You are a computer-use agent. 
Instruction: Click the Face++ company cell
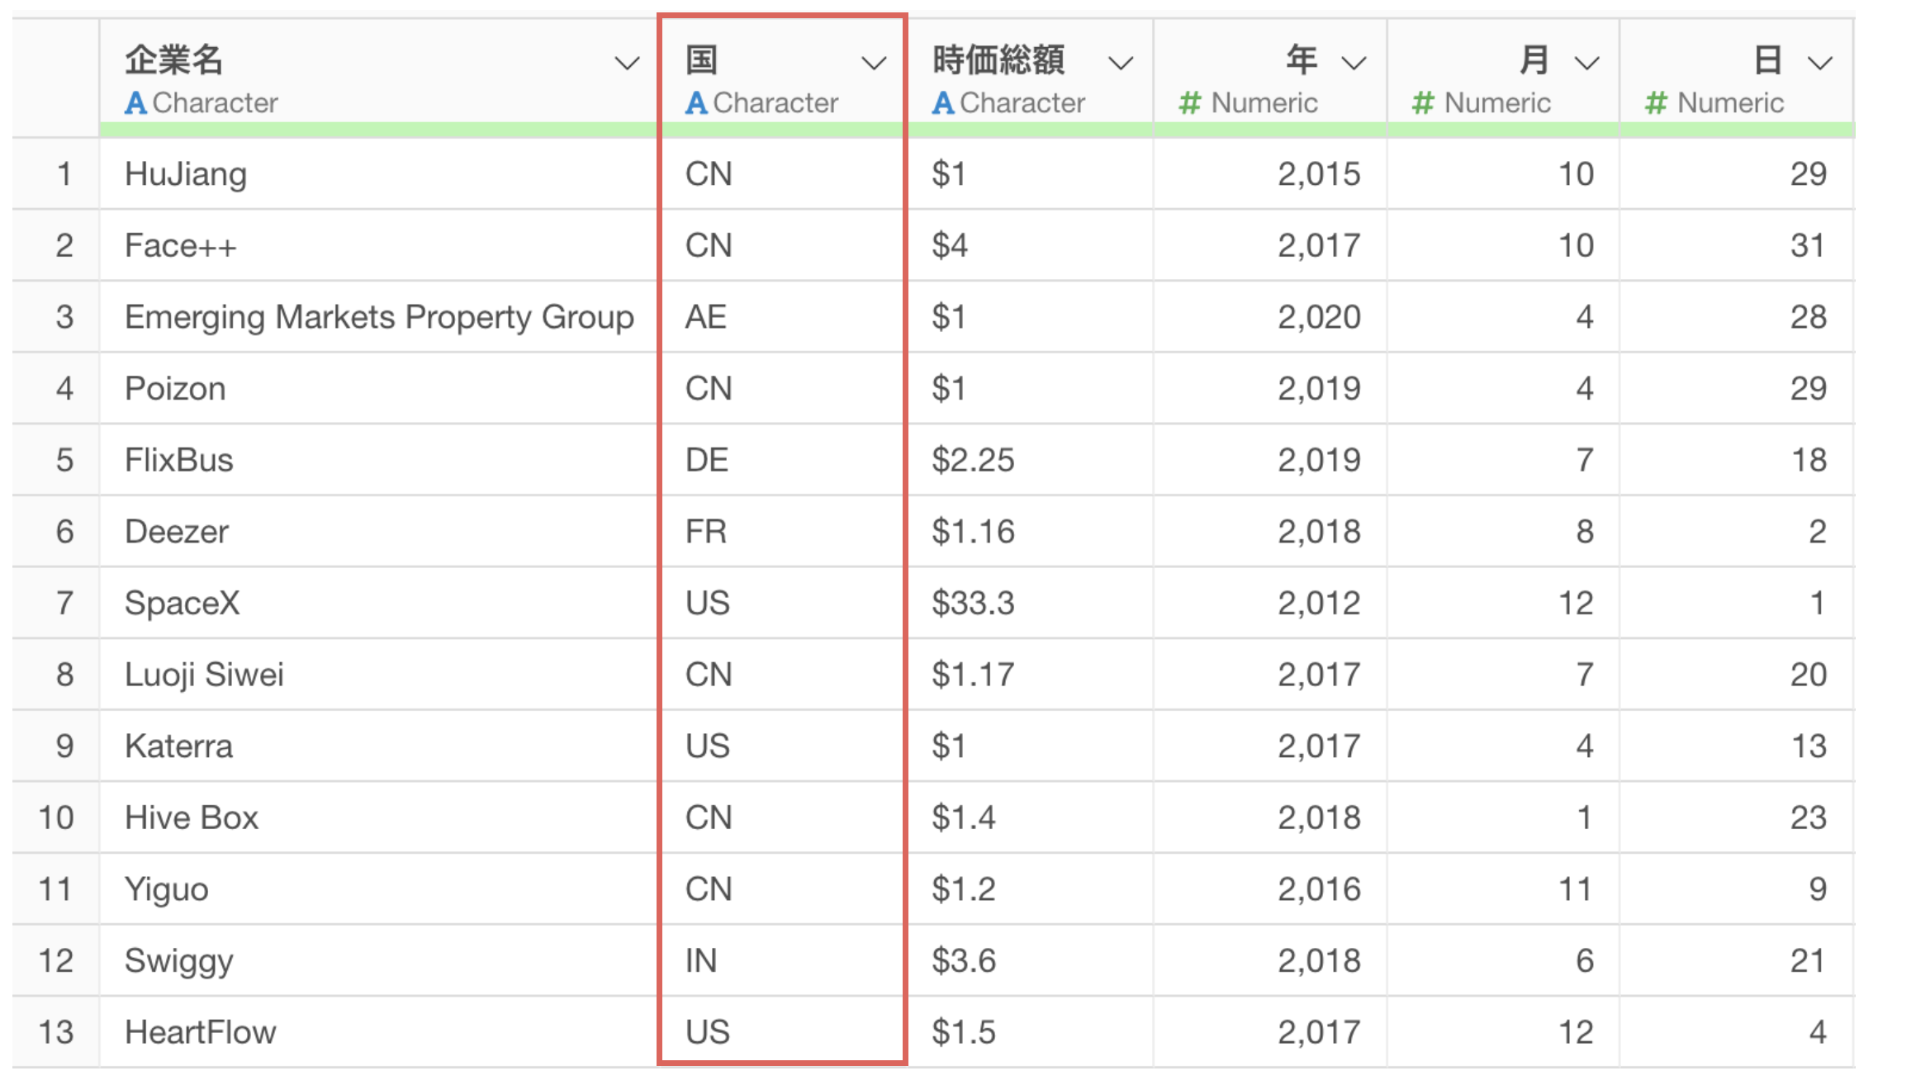coord(378,245)
